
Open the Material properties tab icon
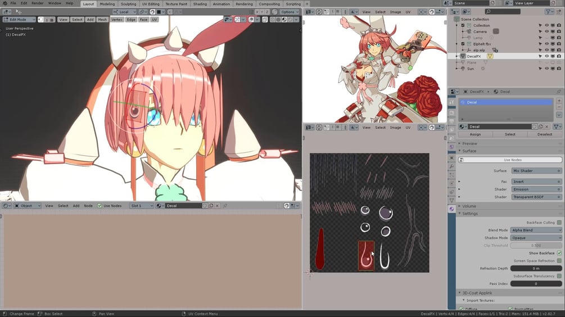451,209
